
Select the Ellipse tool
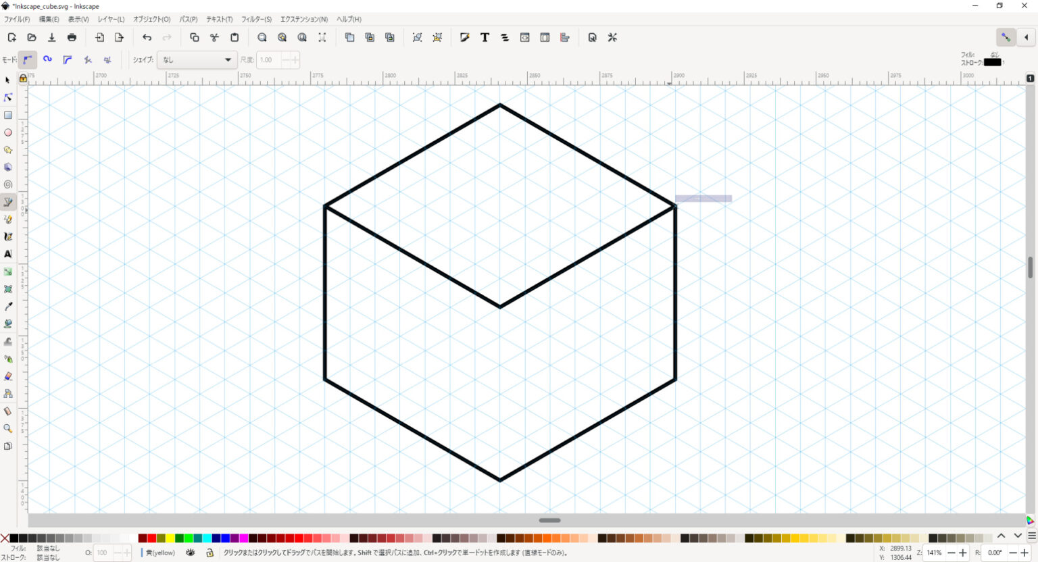pyautogui.click(x=8, y=133)
